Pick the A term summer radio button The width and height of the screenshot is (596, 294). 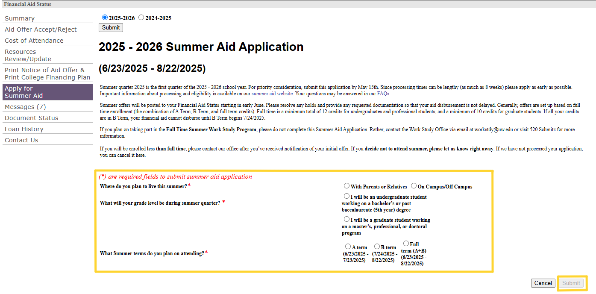coord(348,247)
